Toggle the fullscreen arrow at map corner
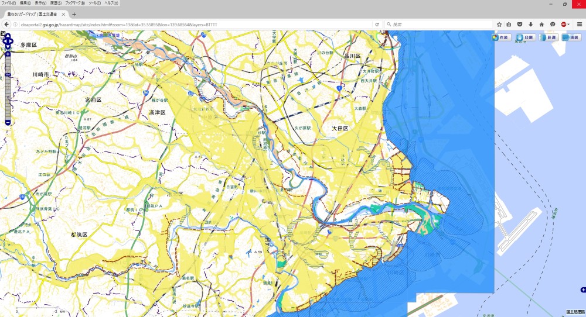The image size is (586, 317). click(x=3, y=33)
